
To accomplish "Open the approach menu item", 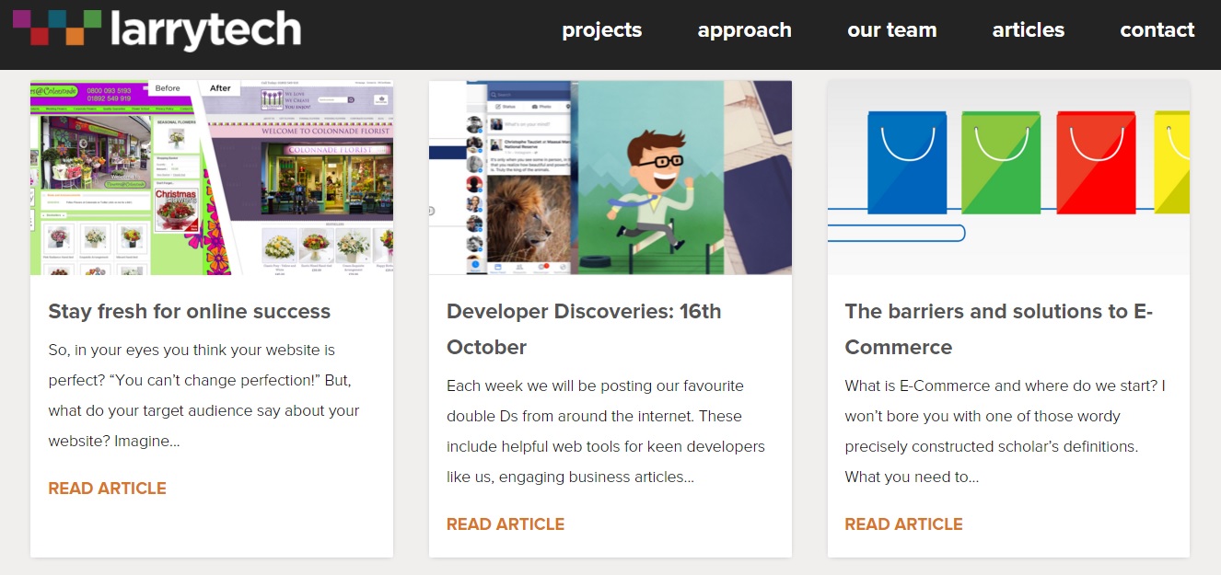I will (x=745, y=30).
